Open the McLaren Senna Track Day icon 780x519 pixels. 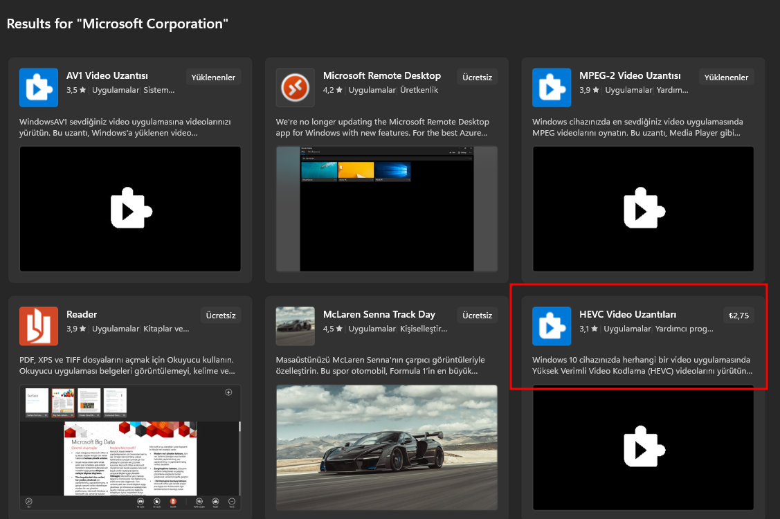296,326
